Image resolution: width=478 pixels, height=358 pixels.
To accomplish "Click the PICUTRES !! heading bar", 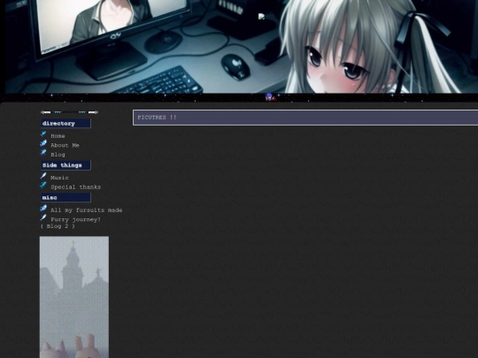I will (x=305, y=118).
